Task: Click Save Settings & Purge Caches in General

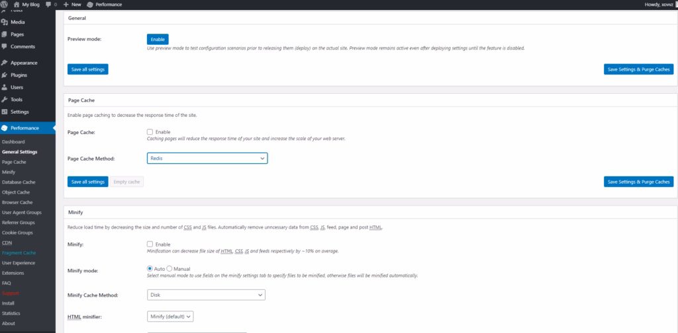Action: coord(639,69)
